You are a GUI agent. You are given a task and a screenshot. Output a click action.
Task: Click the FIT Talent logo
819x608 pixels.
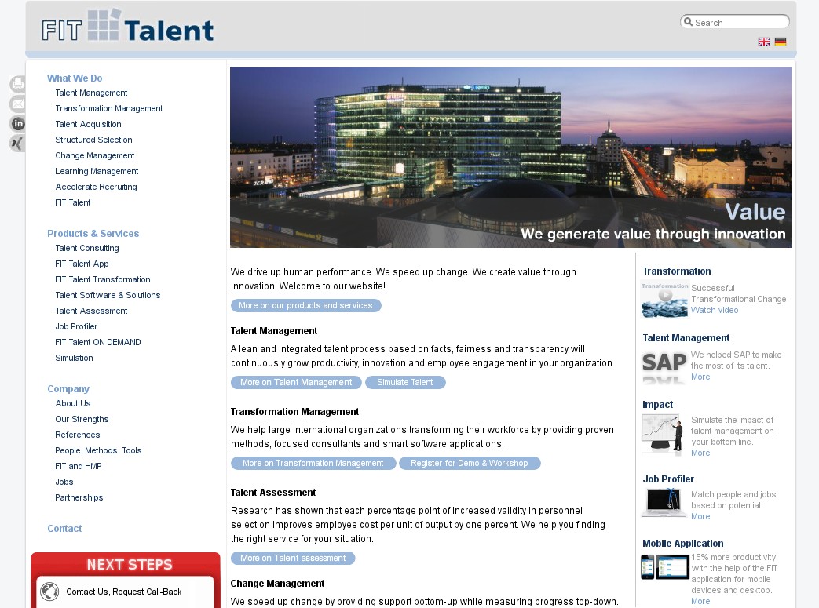coord(127,27)
